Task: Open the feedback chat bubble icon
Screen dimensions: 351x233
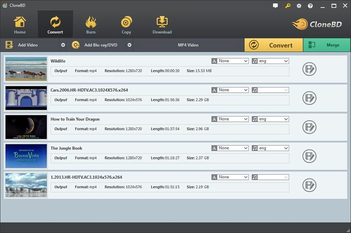Action: click(x=276, y=6)
